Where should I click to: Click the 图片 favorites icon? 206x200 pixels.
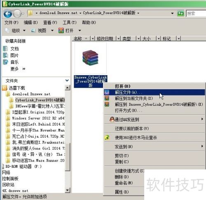(5, 55)
